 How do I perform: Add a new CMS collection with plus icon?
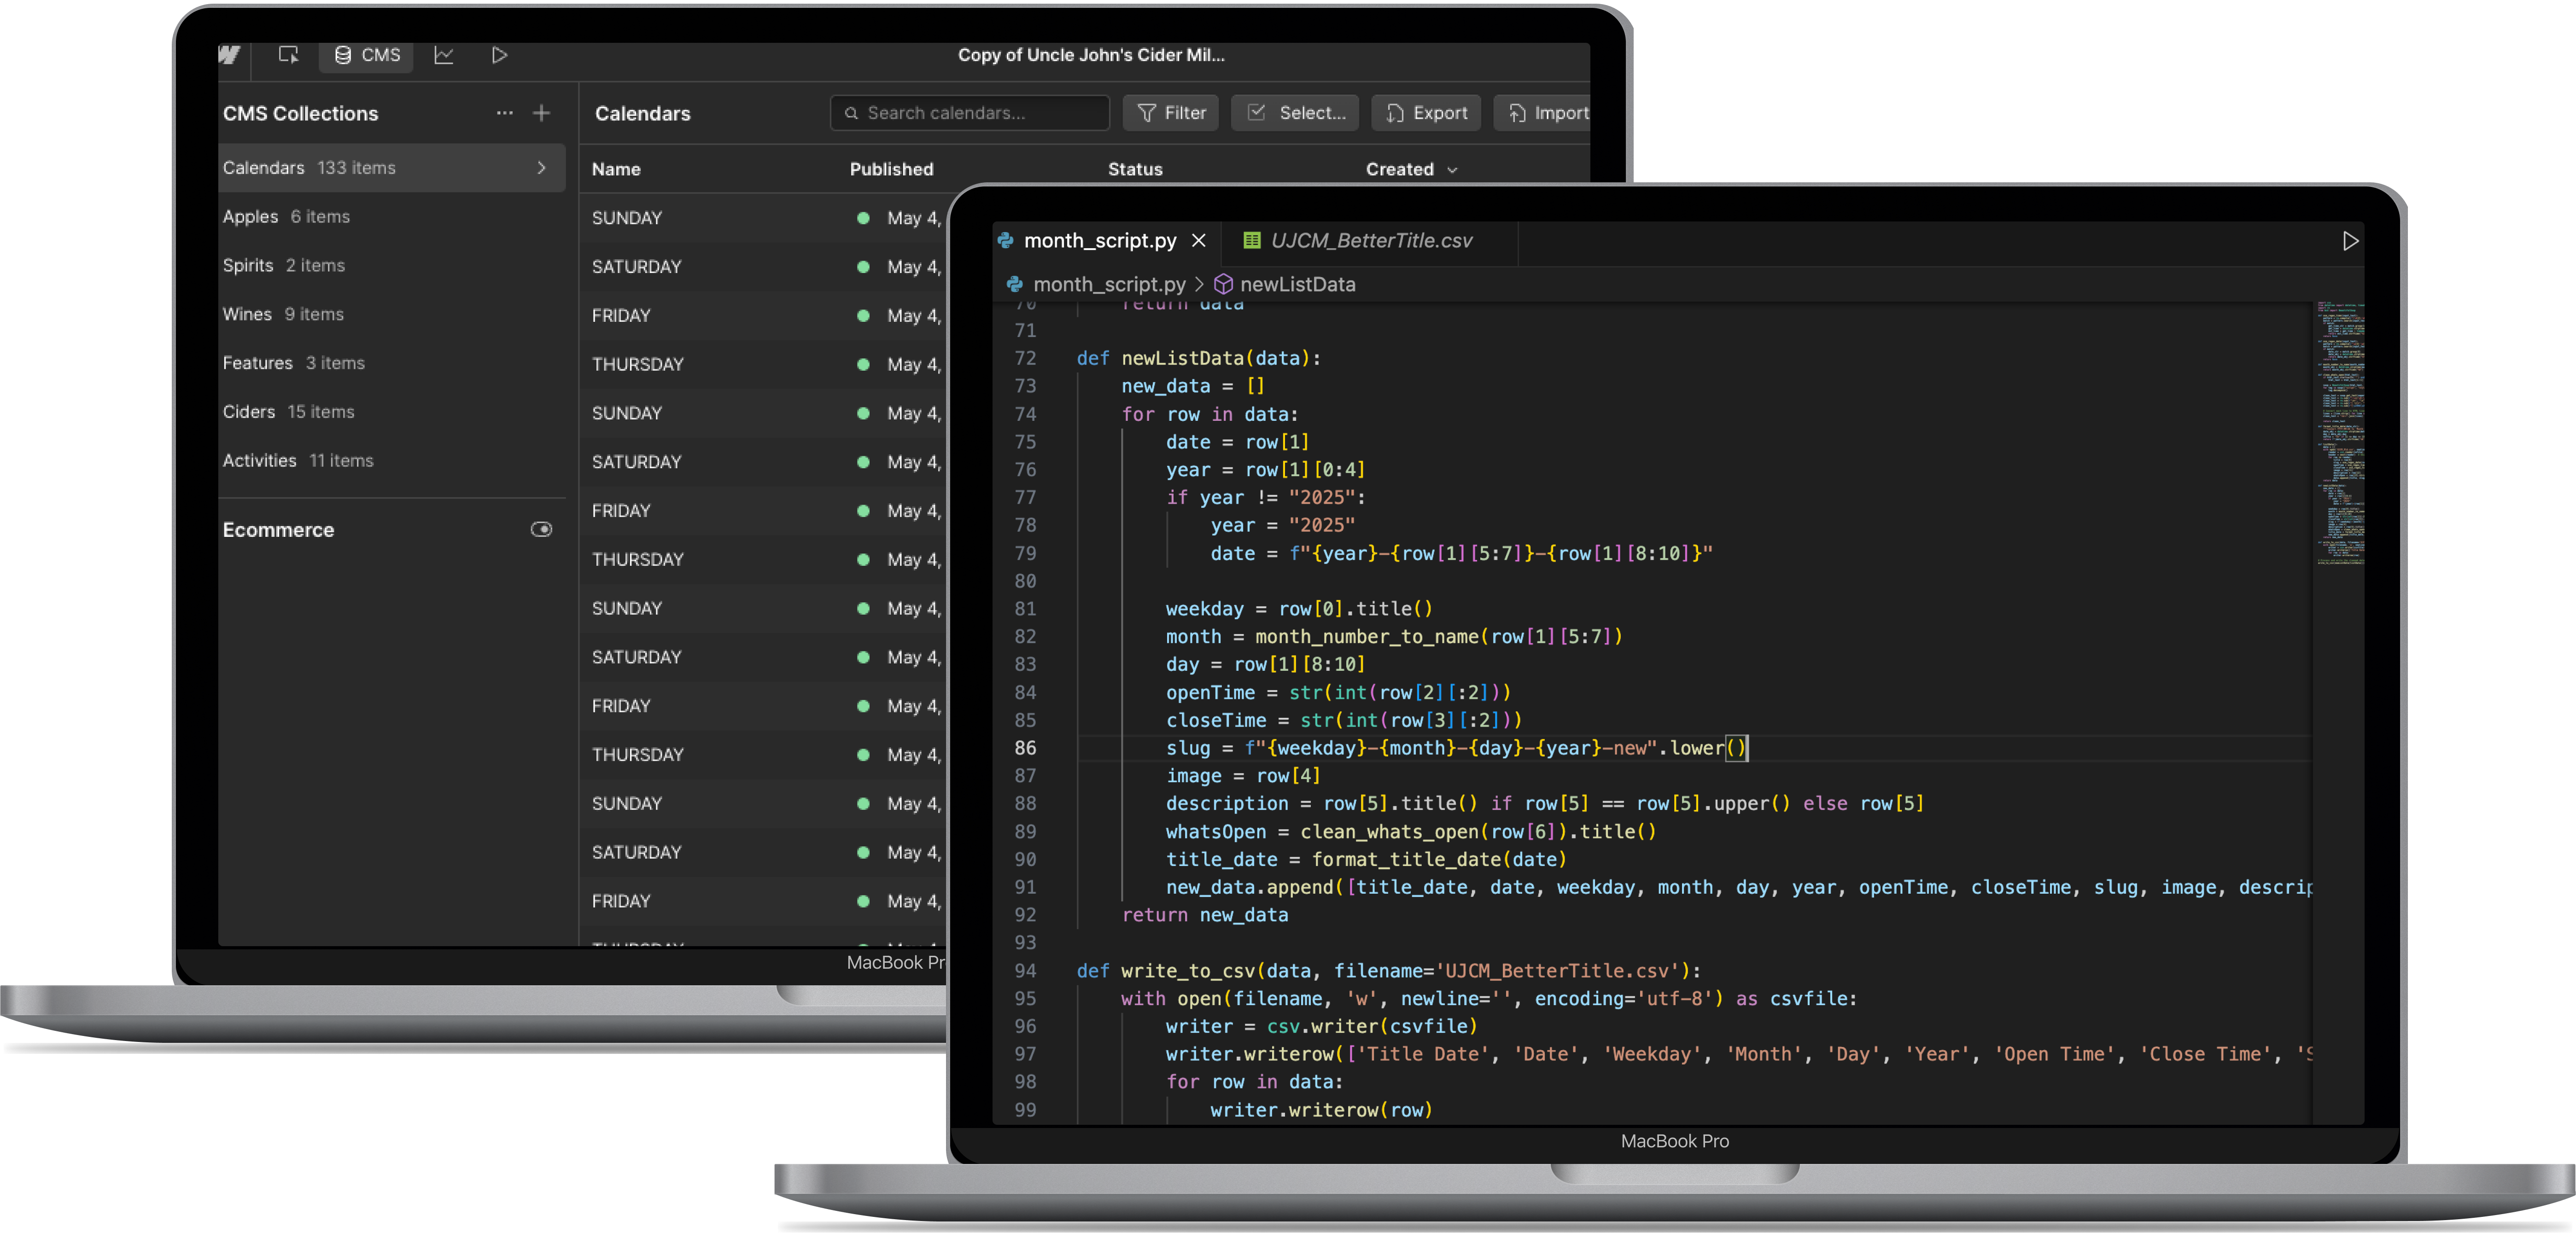click(x=541, y=113)
